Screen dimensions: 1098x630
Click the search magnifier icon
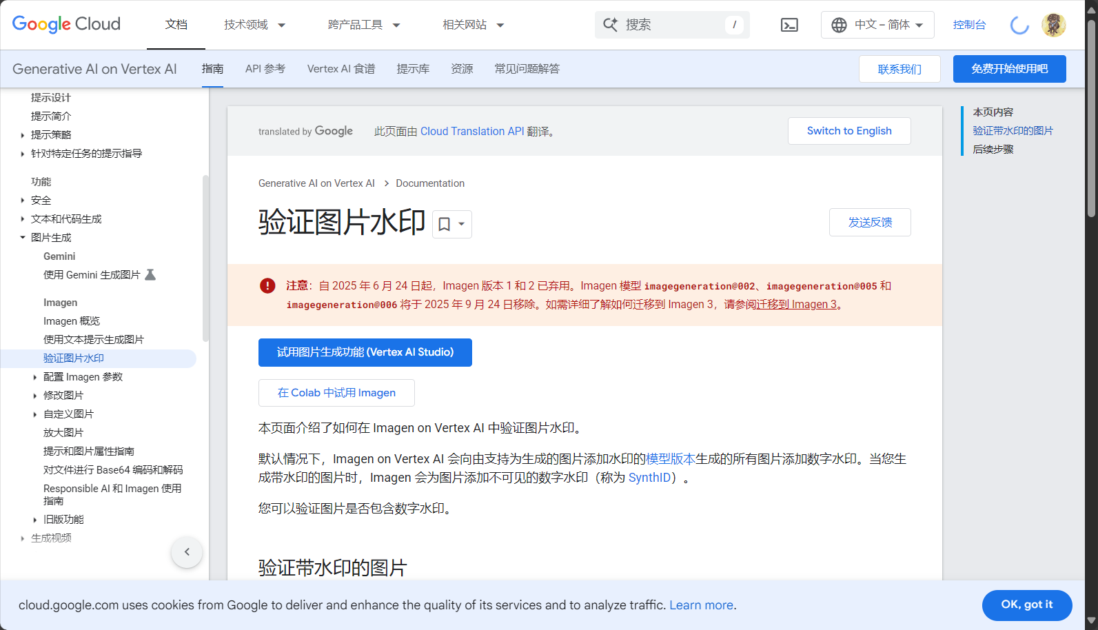(x=610, y=25)
